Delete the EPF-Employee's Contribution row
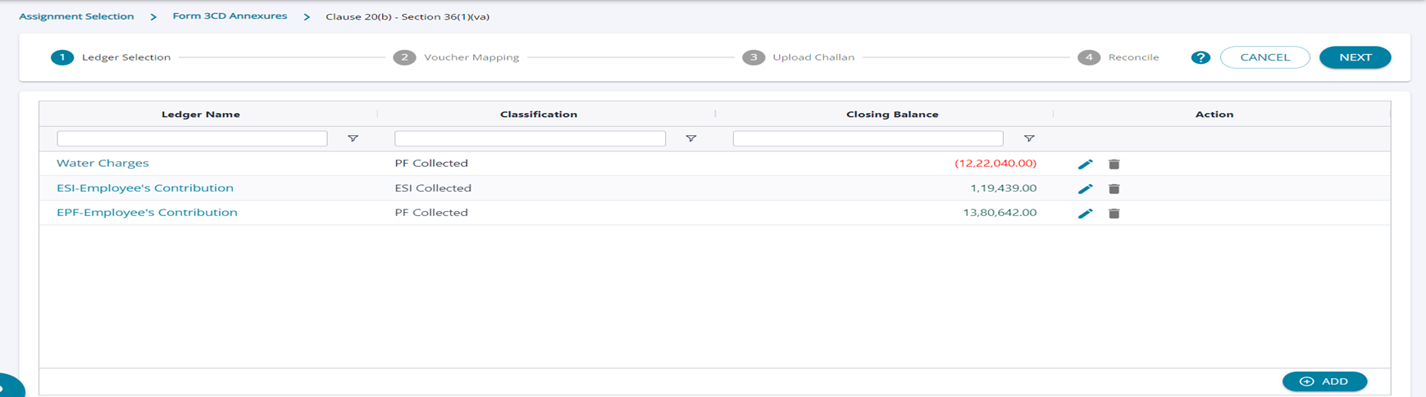Viewport: 1426px width, 397px height. click(1114, 214)
